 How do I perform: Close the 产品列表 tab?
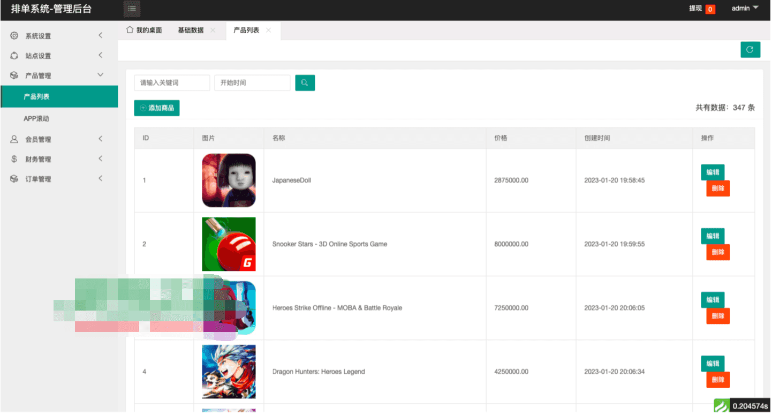[269, 31]
